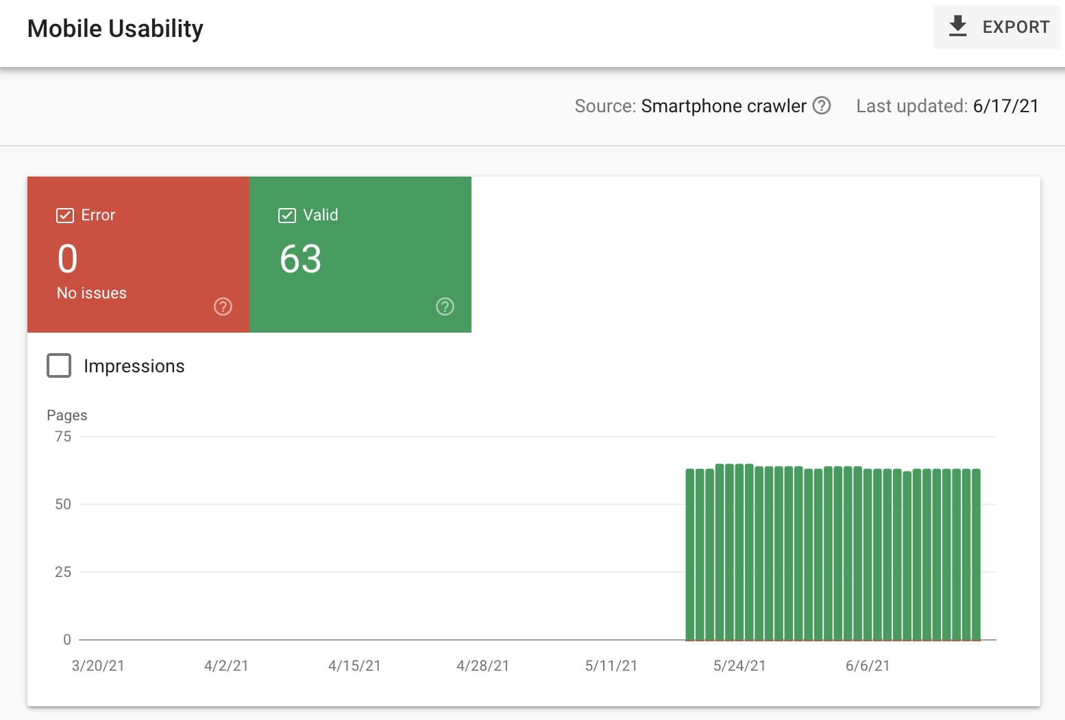Select the Valid card's 63 count
Screen dimensions: 1065x720
click(300, 259)
